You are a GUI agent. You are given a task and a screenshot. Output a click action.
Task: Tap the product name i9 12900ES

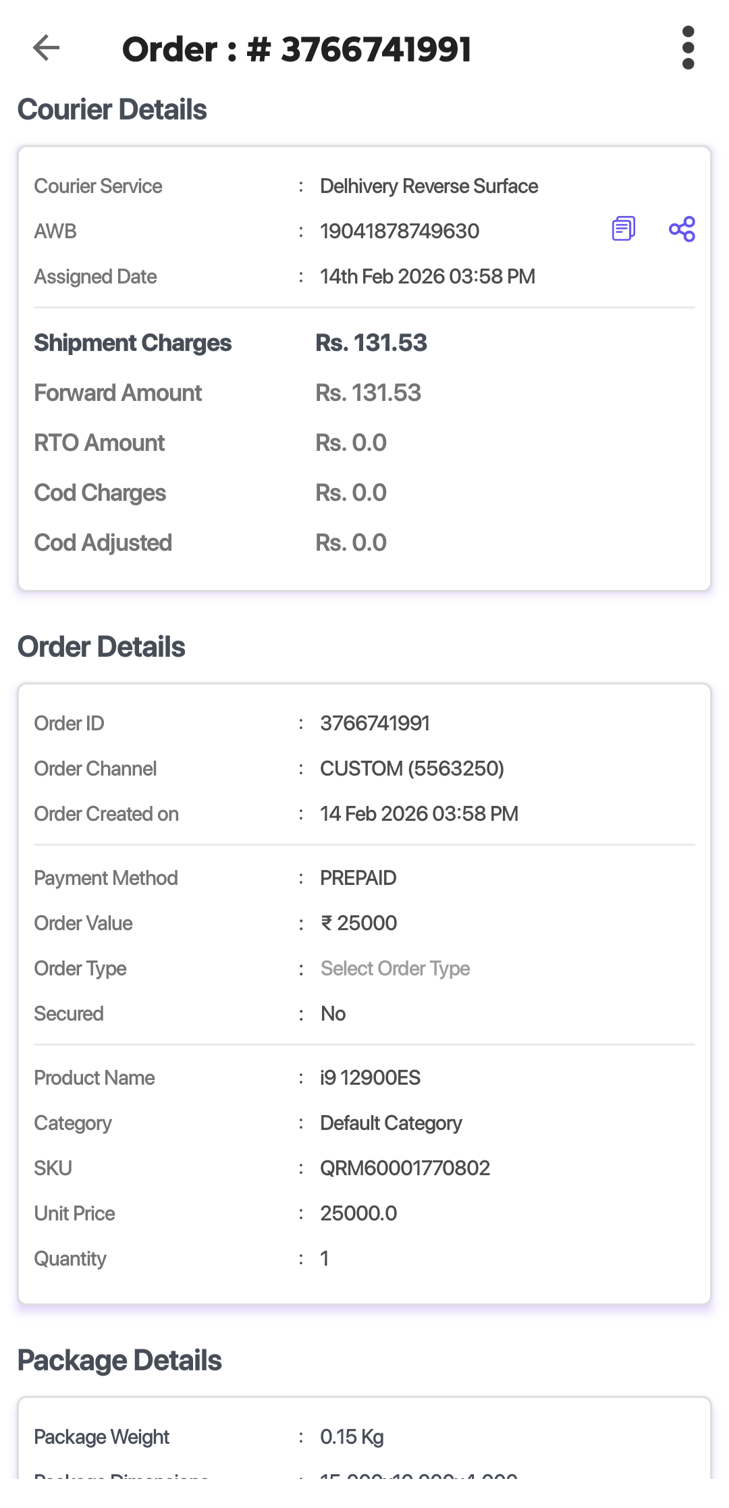[x=370, y=1078]
